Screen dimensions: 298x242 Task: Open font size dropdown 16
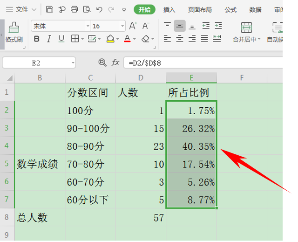coord(122,26)
